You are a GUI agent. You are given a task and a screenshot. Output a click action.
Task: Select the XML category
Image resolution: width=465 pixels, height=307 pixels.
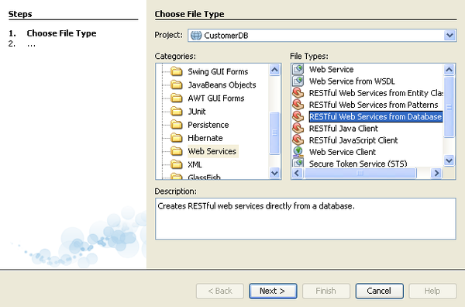tap(195, 164)
